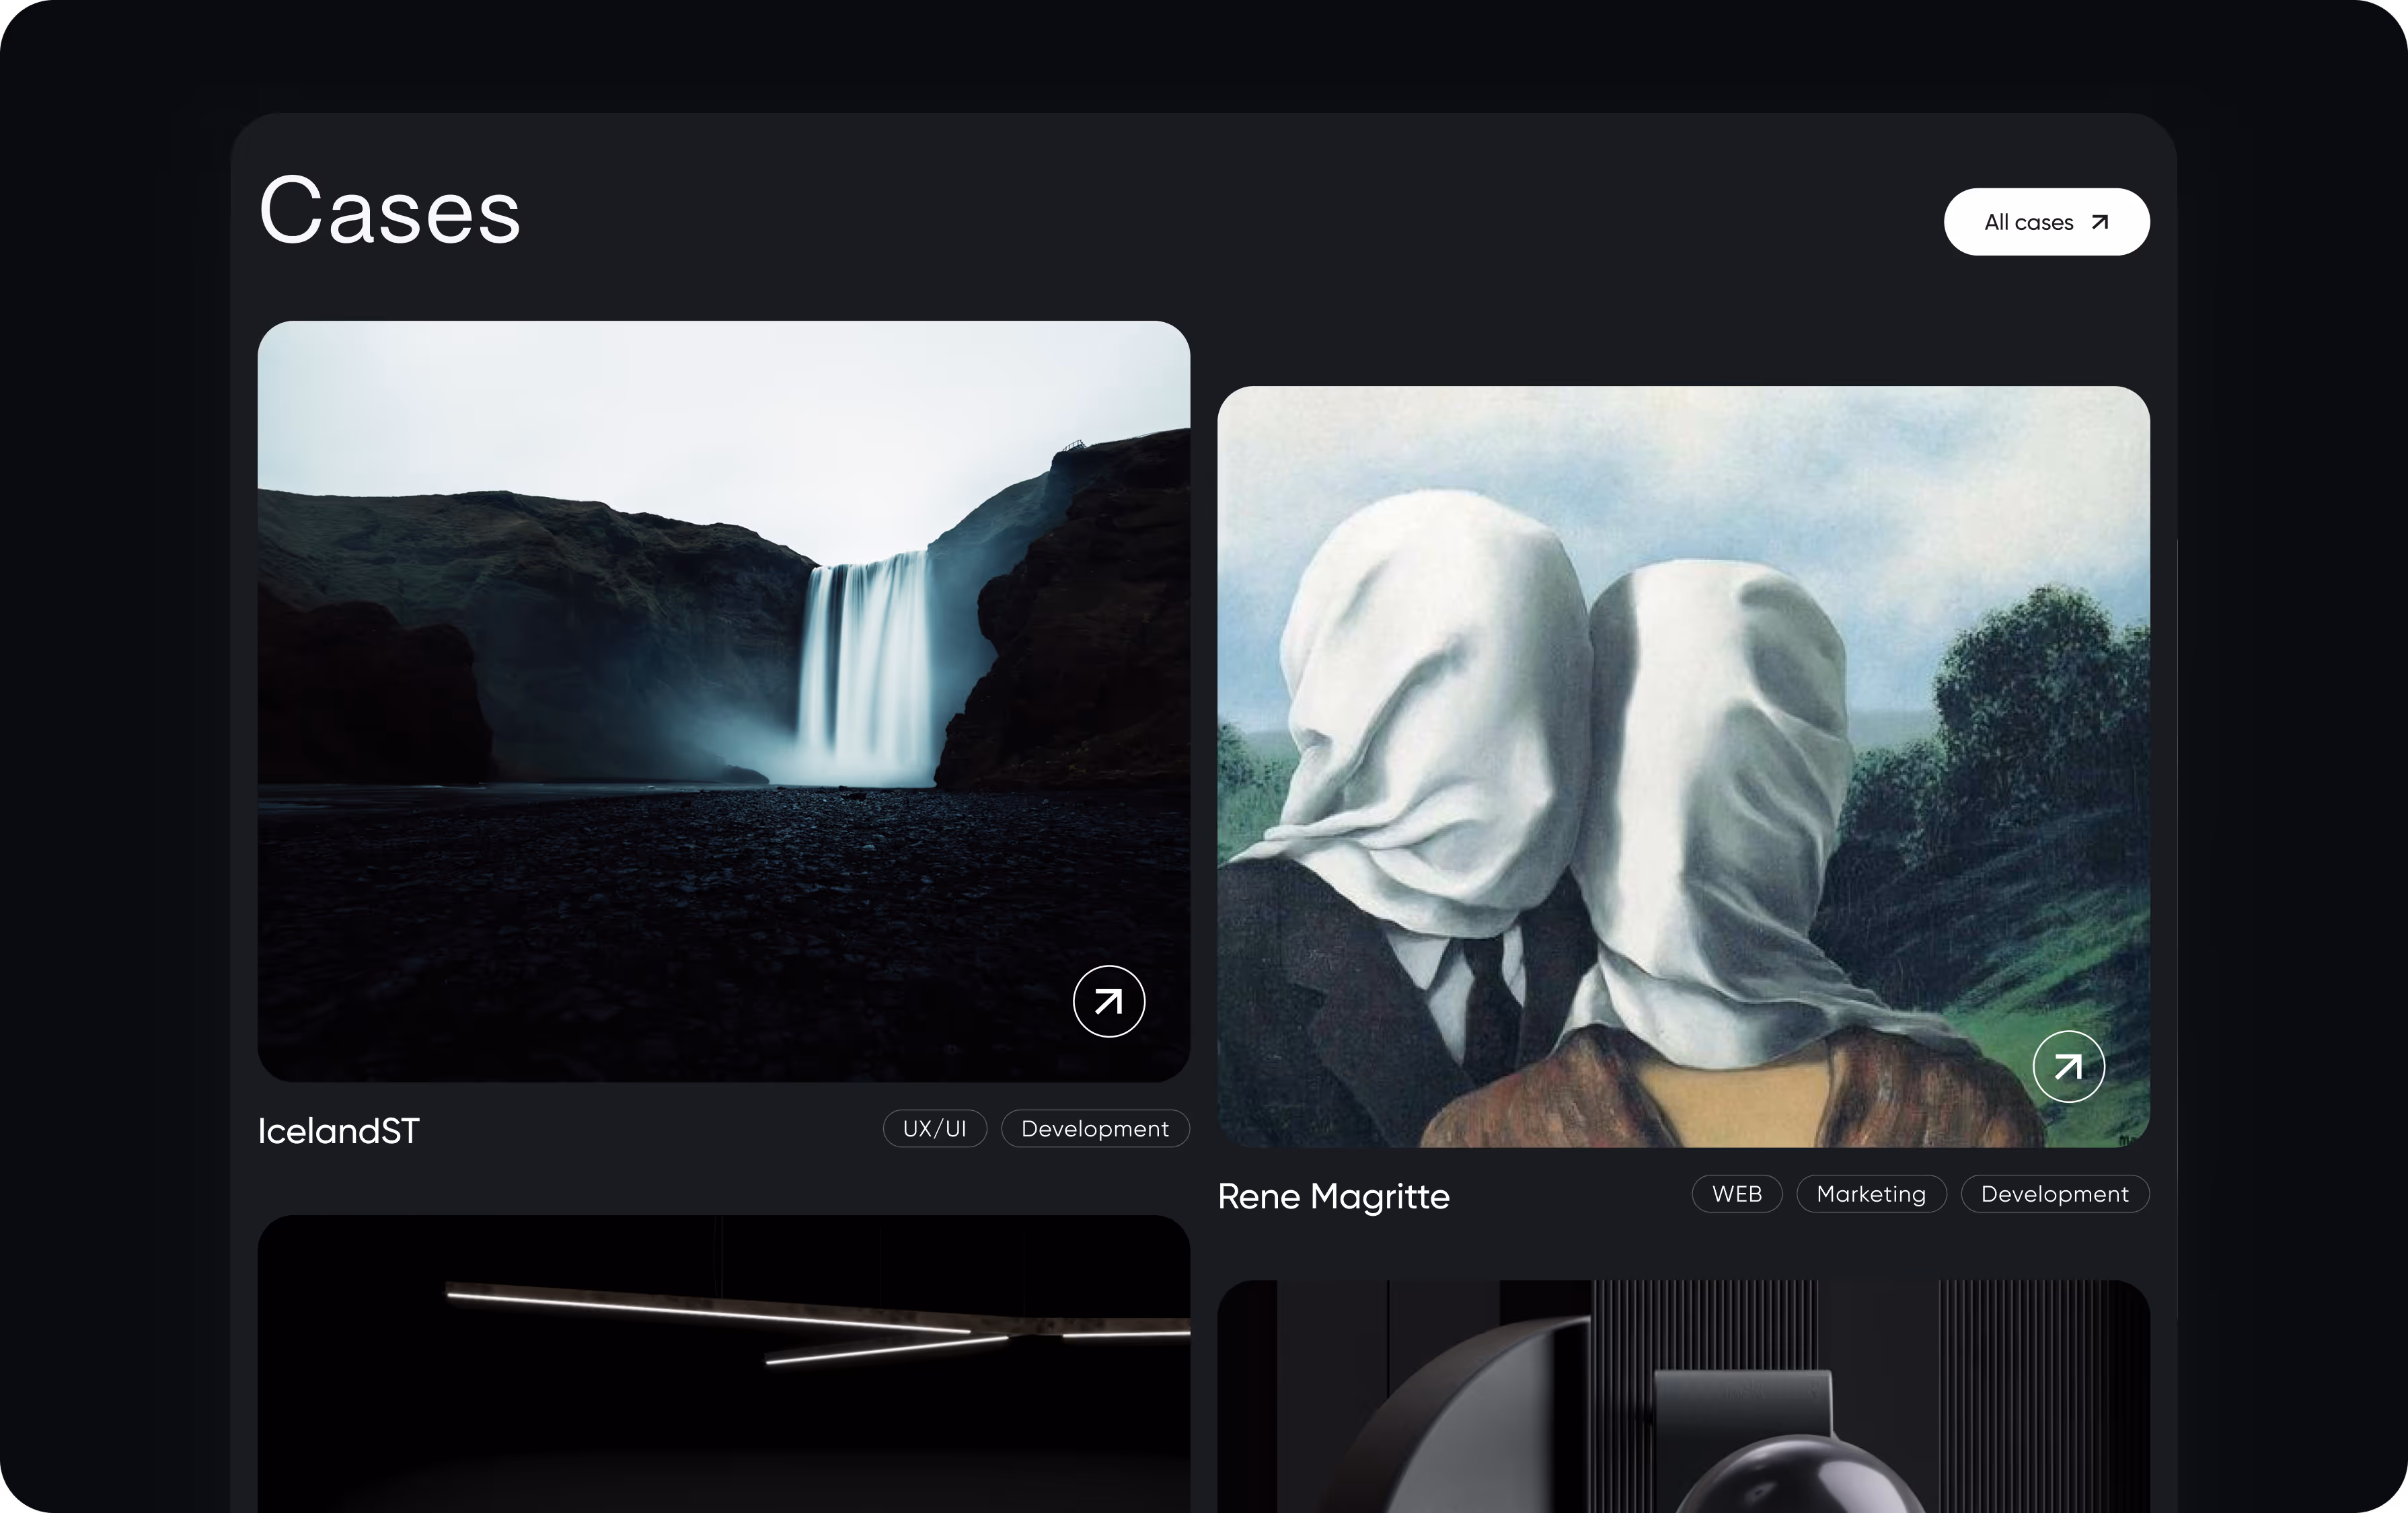This screenshot has height=1513, width=2408.
Task: Open the All cases button
Action: click(x=2046, y=222)
